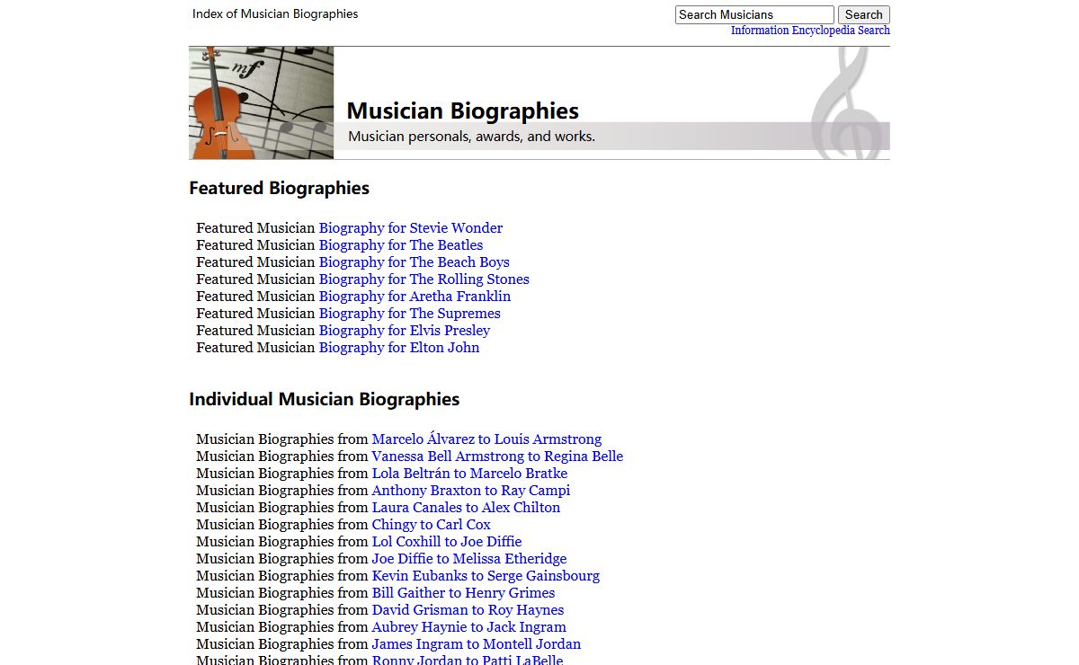This screenshot has width=1079, height=665.
Task: Open Biography for Stevie Wonder
Action: pos(411,228)
